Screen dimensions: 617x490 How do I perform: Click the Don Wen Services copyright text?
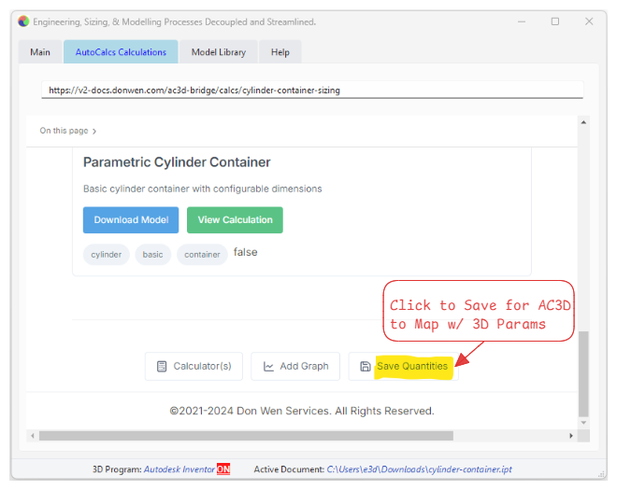(x=302, y=411)
